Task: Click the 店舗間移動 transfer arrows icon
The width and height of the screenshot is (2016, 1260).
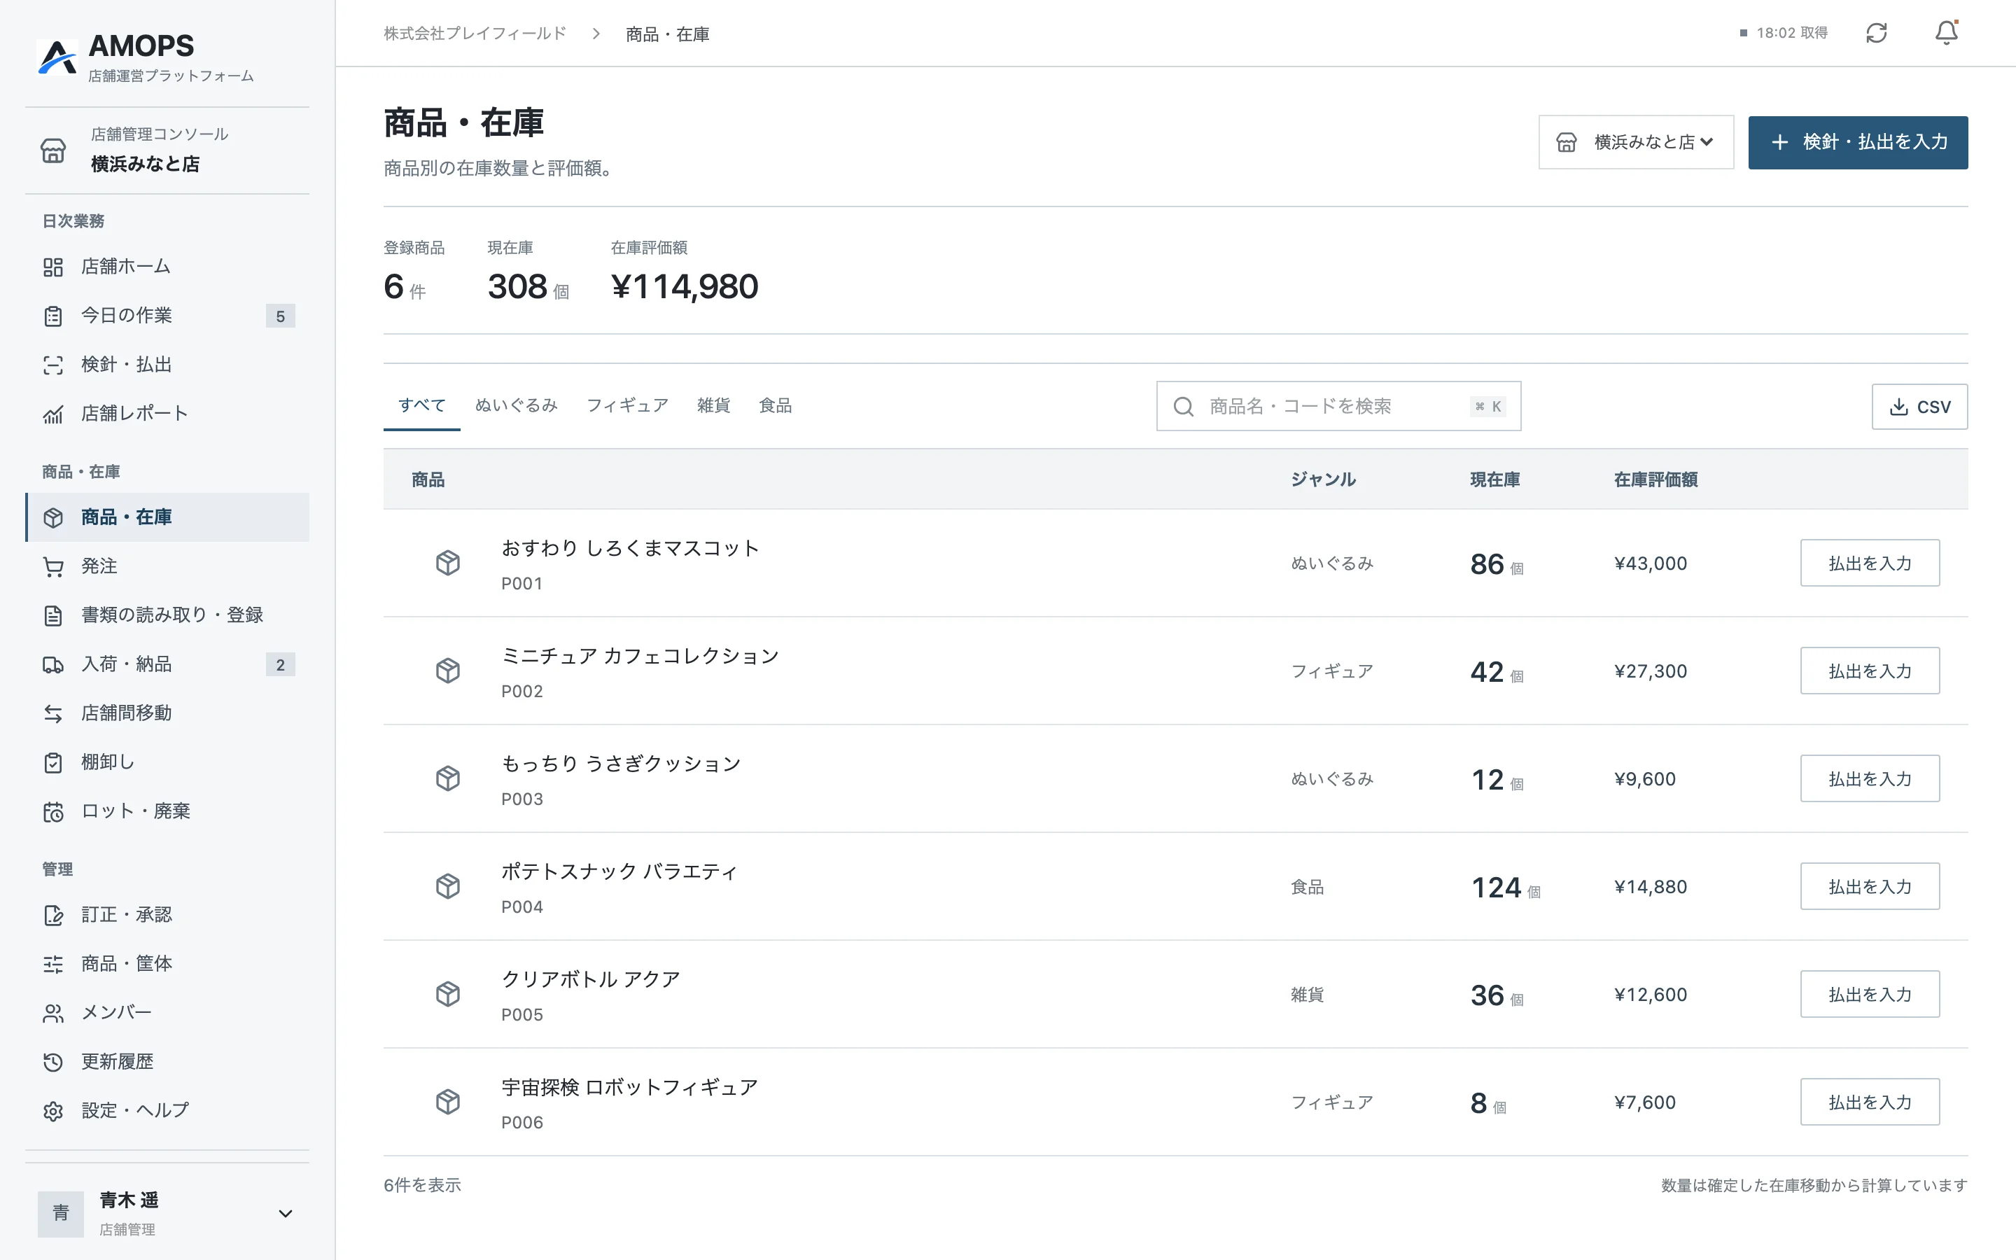Action: pos(53,713)
